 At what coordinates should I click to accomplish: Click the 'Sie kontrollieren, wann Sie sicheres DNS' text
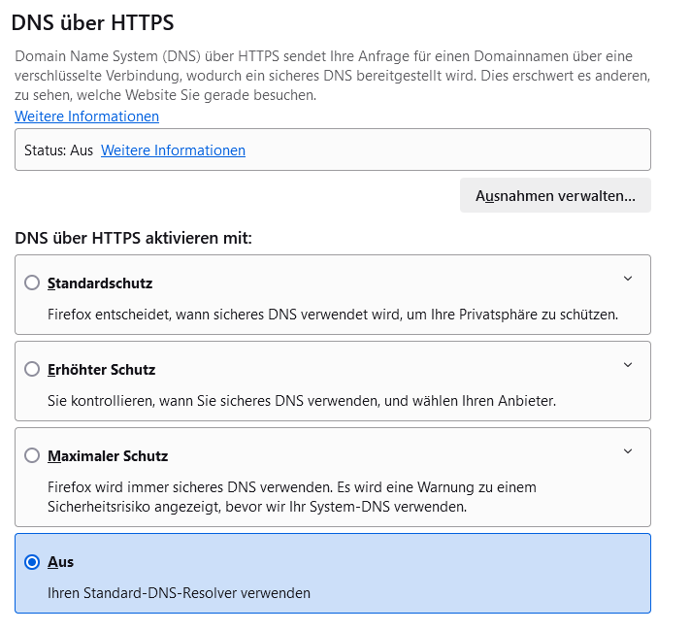(x=302, y=401)
